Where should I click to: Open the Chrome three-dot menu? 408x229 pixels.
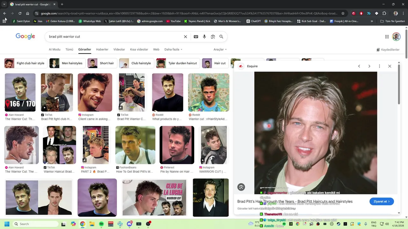(404, 13)
